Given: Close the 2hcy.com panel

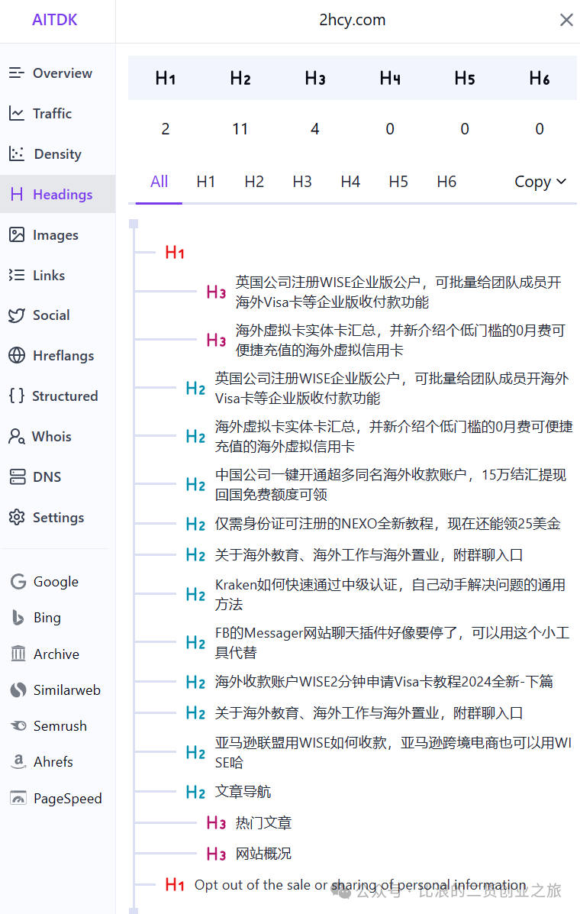Looking at the screenshot, I should click(x=566, y=20).
